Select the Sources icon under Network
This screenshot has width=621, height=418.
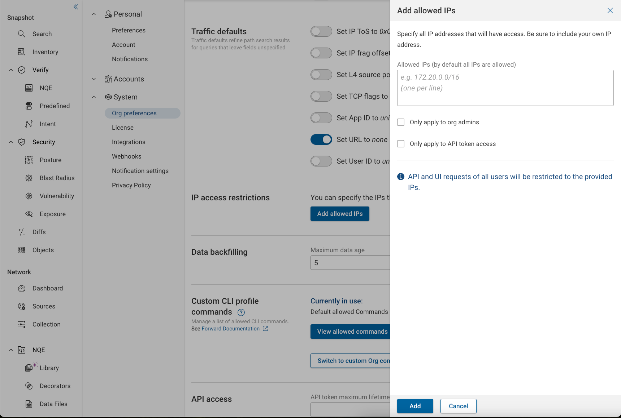[x=22, y=306]
